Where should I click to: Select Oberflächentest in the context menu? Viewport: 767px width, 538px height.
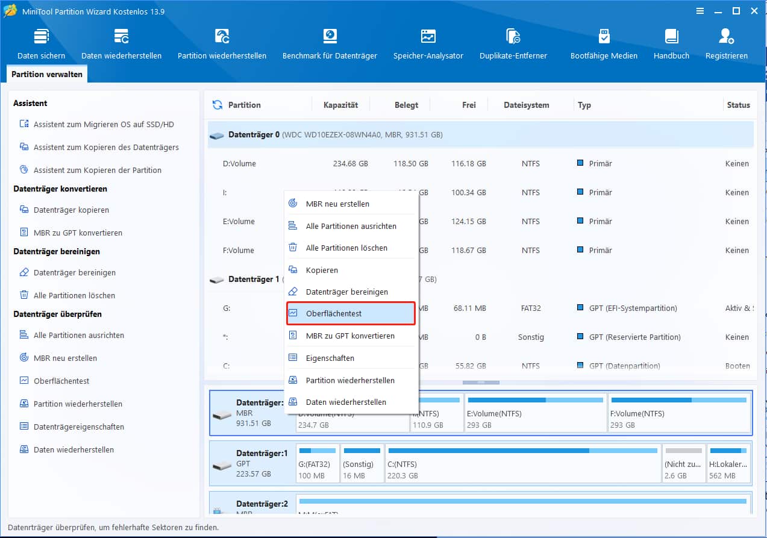coord(351,313)
